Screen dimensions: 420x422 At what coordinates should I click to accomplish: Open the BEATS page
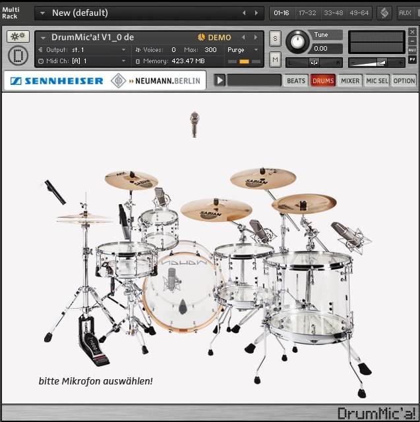[x=296, y=81]
